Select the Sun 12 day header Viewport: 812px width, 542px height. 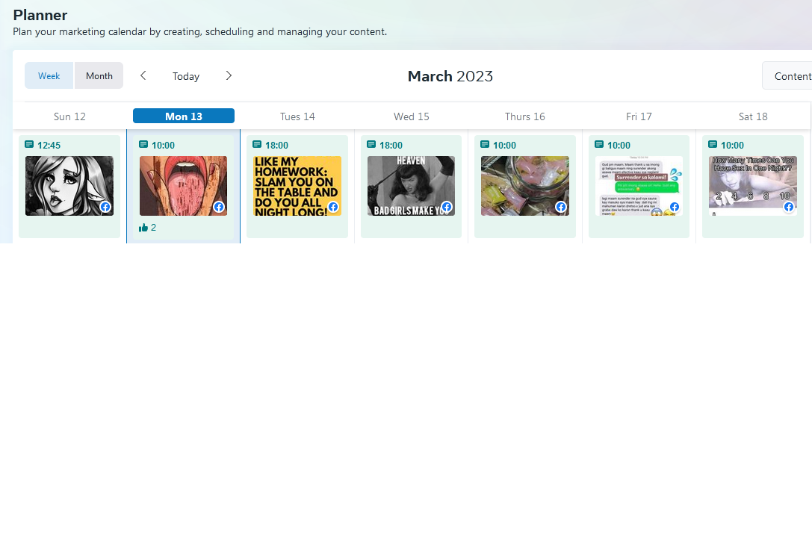(69, 116)
